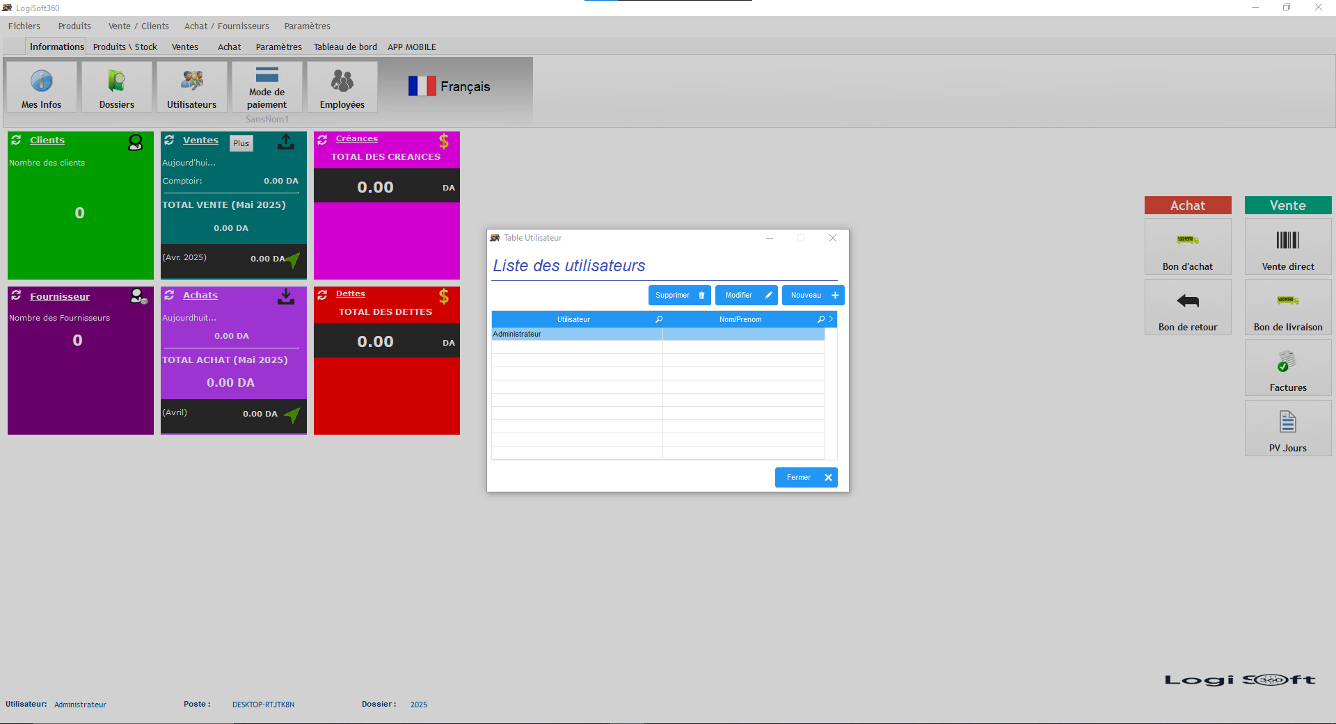Open the Factures icon
This screenshot has height=724, width=1336.
coord(1288,362)
